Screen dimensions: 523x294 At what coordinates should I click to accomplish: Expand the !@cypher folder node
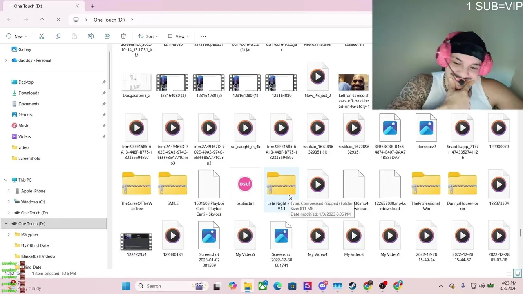(x=9, y=234)
